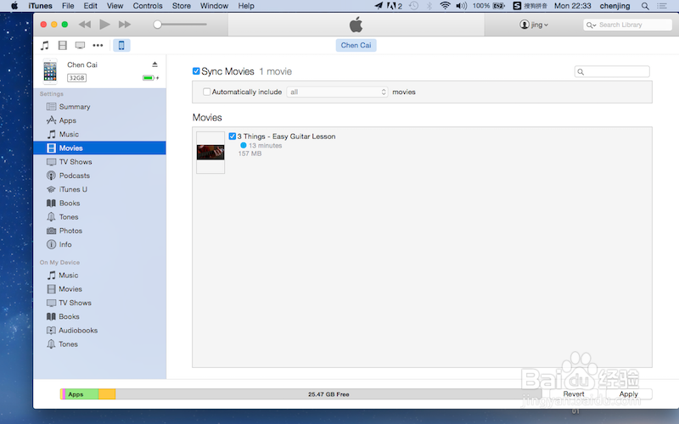Open the 'all' movies dropdown
Viewport: 679px width, 424px height.
tap(337, 92)
